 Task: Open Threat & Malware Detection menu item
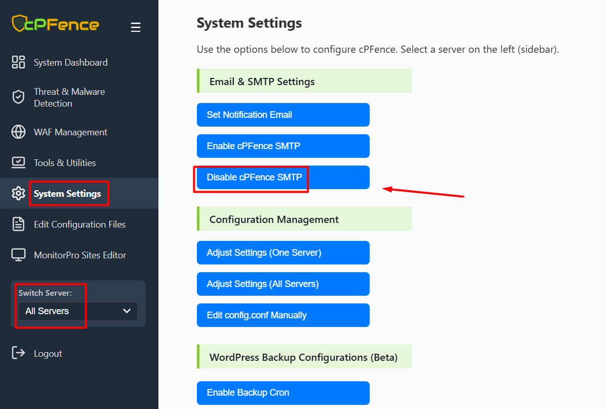pyautogui.click(x=69, y=97)
